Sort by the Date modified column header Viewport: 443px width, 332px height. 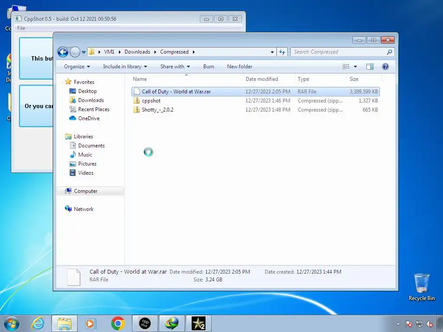point(269,79)
